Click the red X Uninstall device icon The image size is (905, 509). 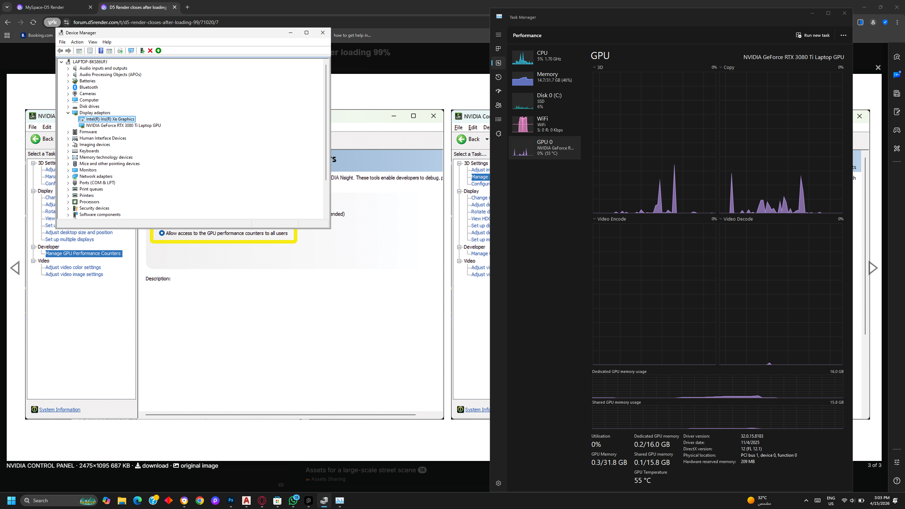coord(150,51)
